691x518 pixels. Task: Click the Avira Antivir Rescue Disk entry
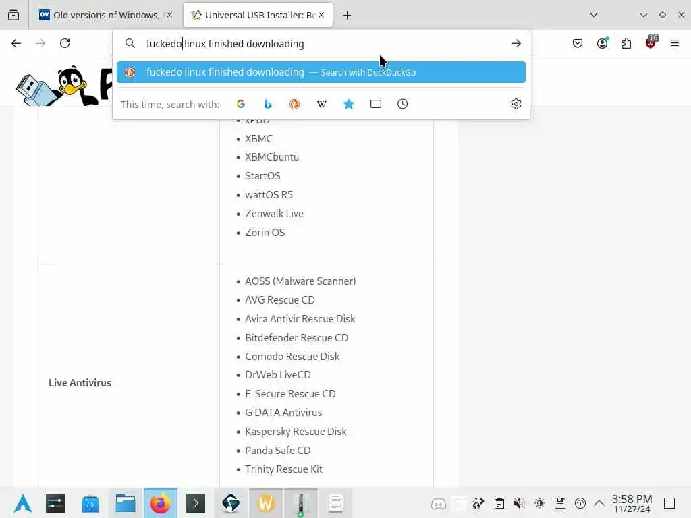300,318
